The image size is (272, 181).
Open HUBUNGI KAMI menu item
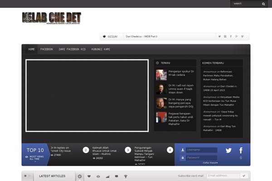pos(101,49)
